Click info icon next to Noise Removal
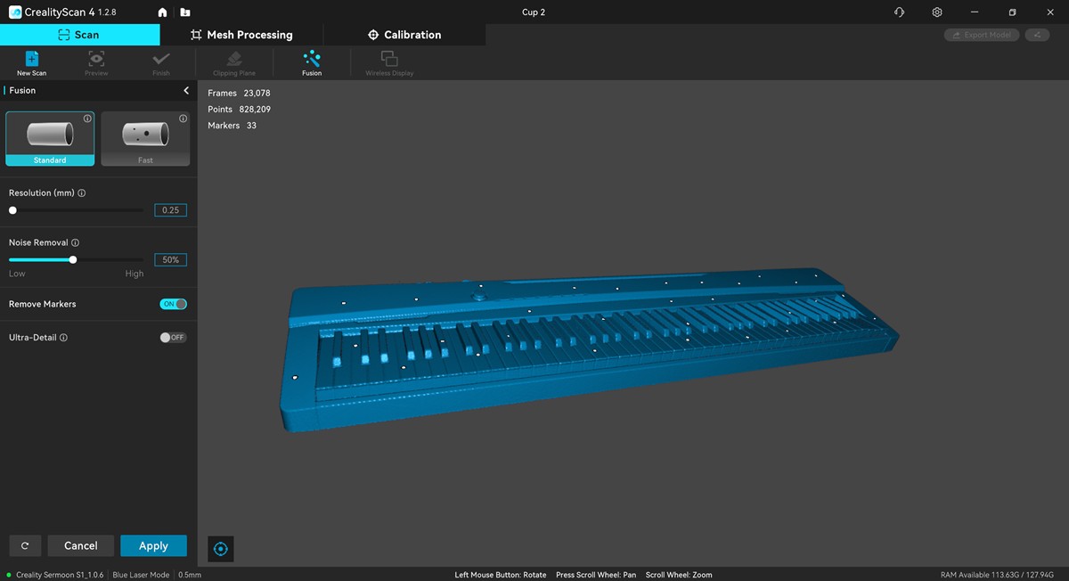The image size is (1069, 581). click(75, 242)
